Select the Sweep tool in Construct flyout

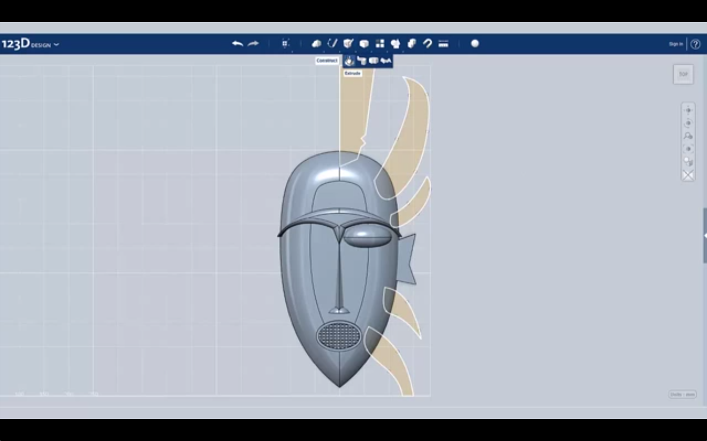[361, 61]
